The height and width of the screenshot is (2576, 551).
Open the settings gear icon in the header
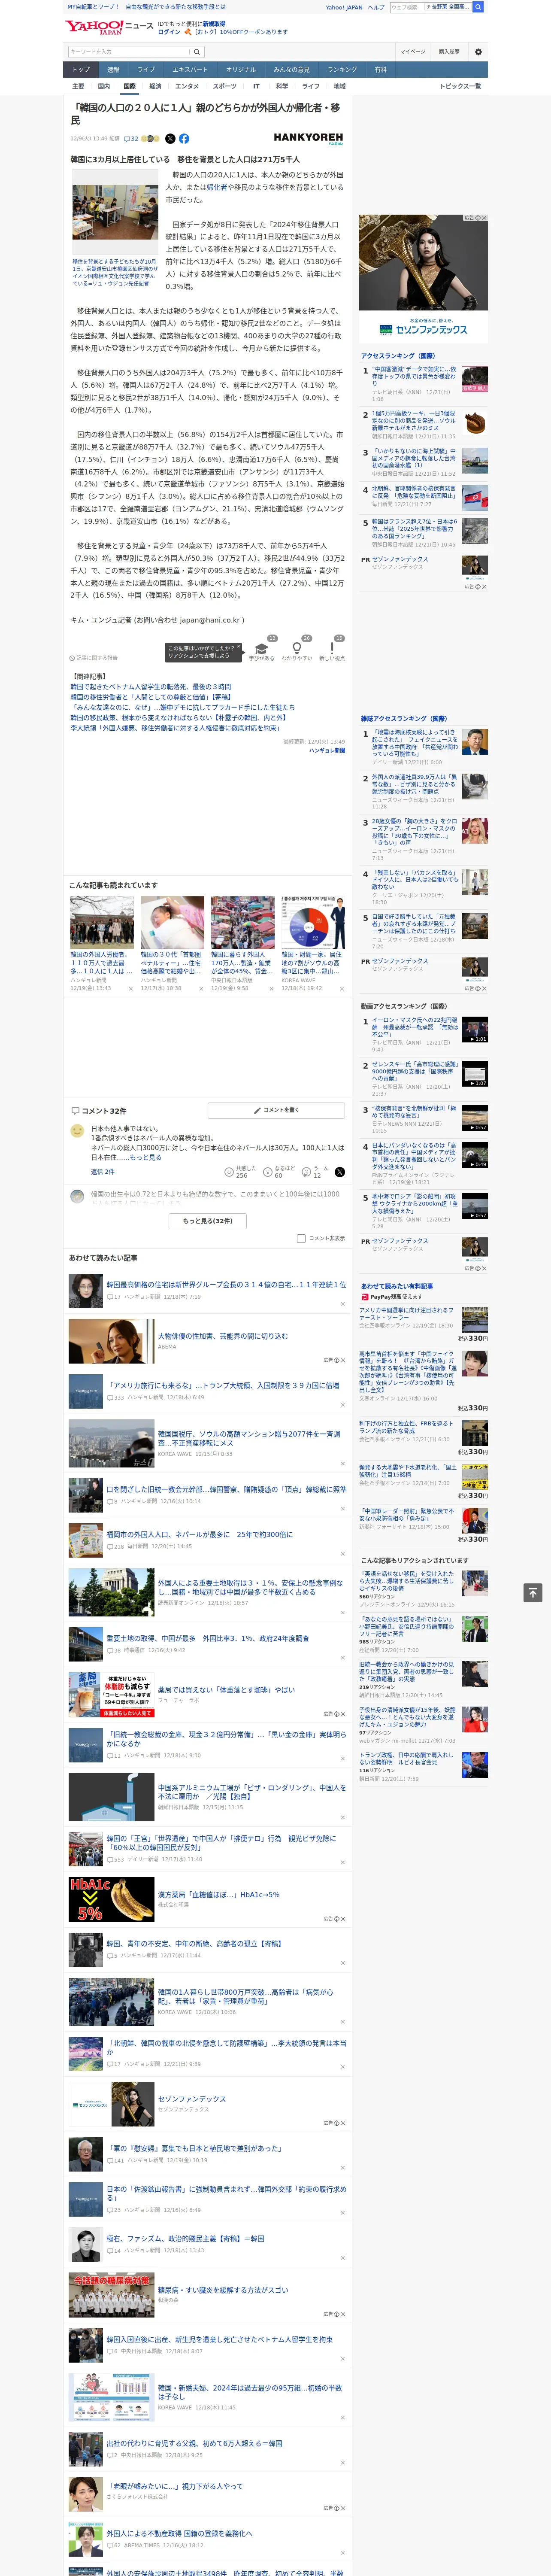pos(478,51)
